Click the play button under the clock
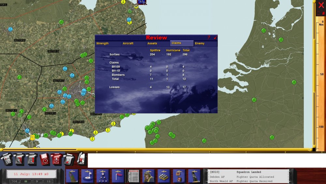This screenshot has height=184, width=326. coord(37,181)
